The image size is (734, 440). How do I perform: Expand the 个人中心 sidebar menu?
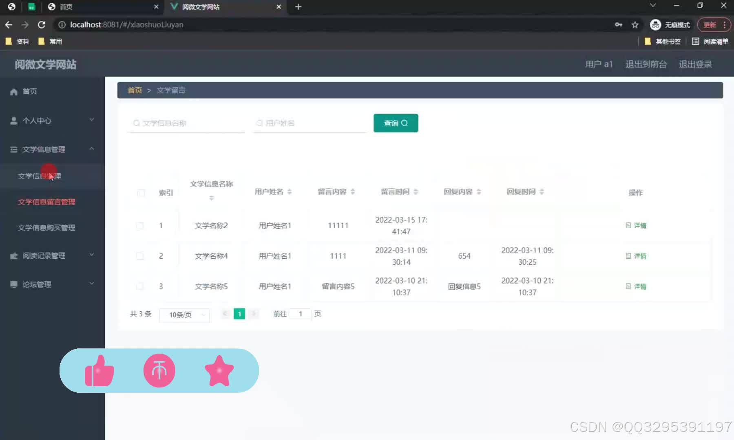pos(52,121)
